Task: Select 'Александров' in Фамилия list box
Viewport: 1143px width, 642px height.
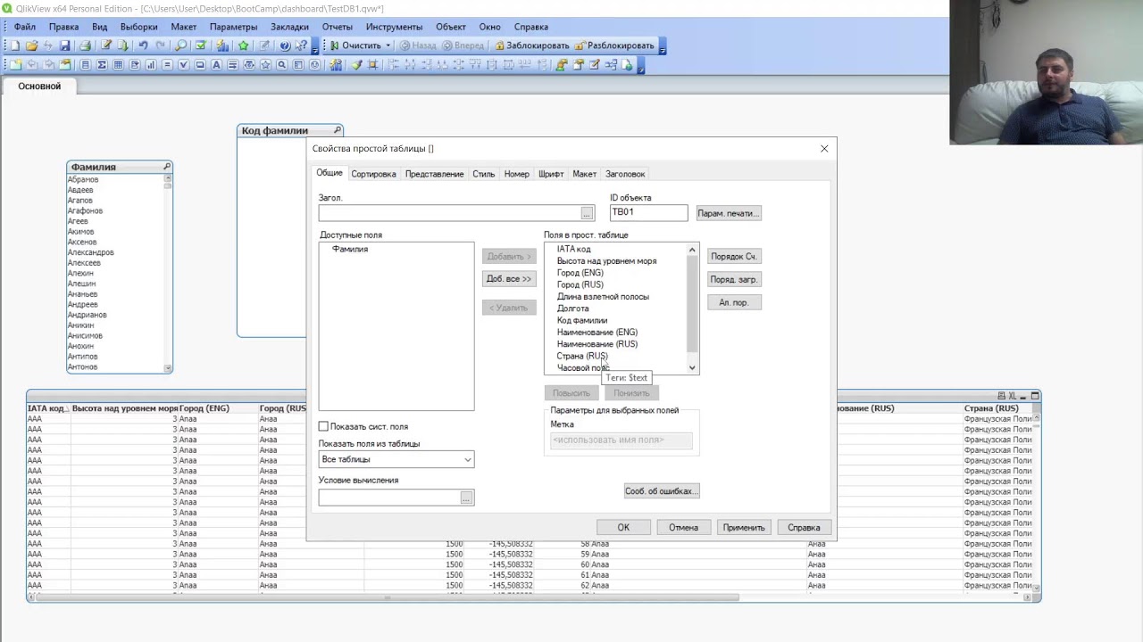Action: pos(91,252)
